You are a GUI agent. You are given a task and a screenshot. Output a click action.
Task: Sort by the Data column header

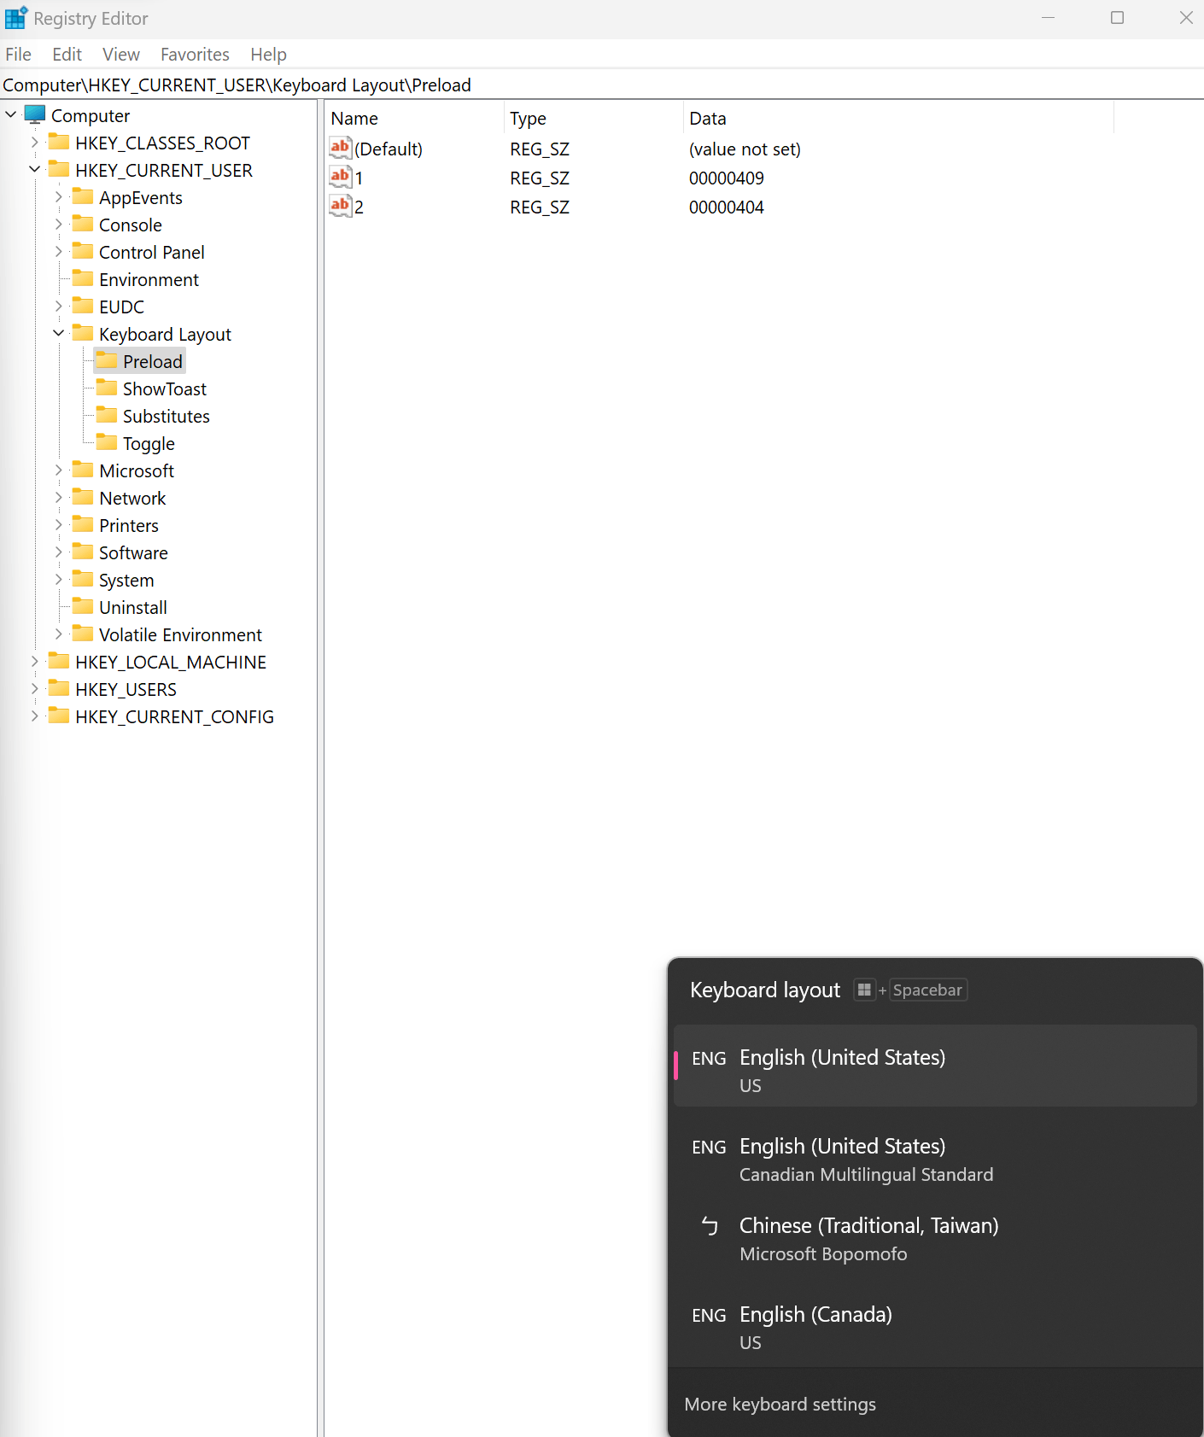pyautogui.click(x=898, y=119)
